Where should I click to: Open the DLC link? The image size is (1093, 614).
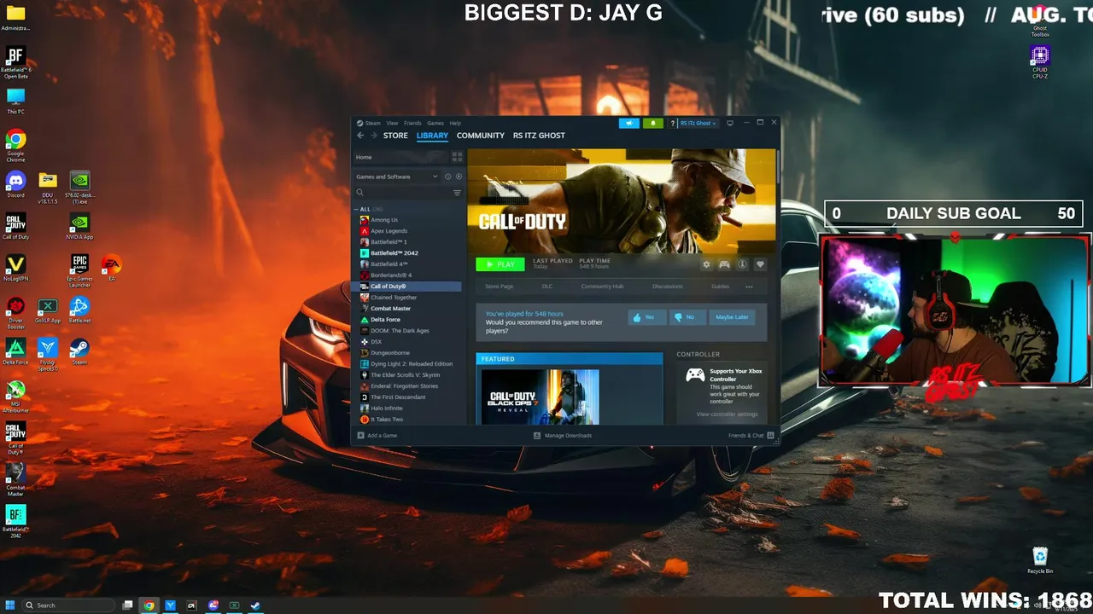click(x=547, y=287)
